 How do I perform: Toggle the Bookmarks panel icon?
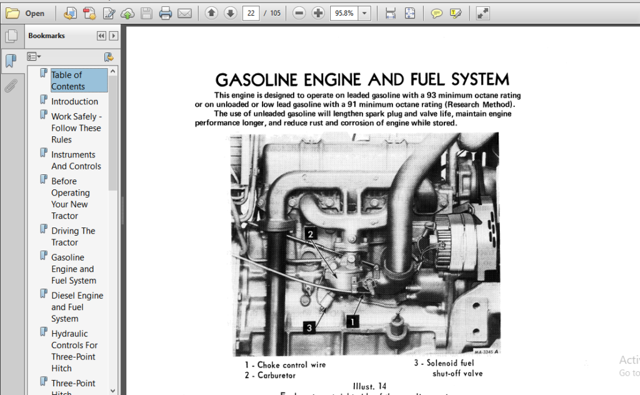point(11,61)
